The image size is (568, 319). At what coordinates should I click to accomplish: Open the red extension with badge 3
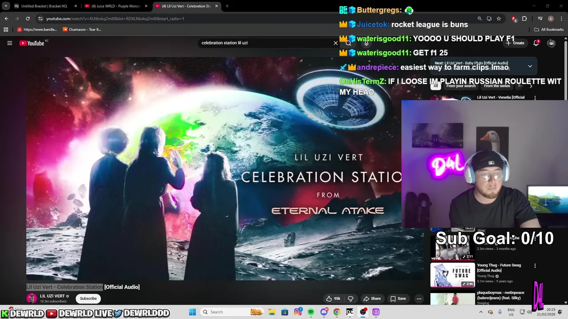click(514, 19)
